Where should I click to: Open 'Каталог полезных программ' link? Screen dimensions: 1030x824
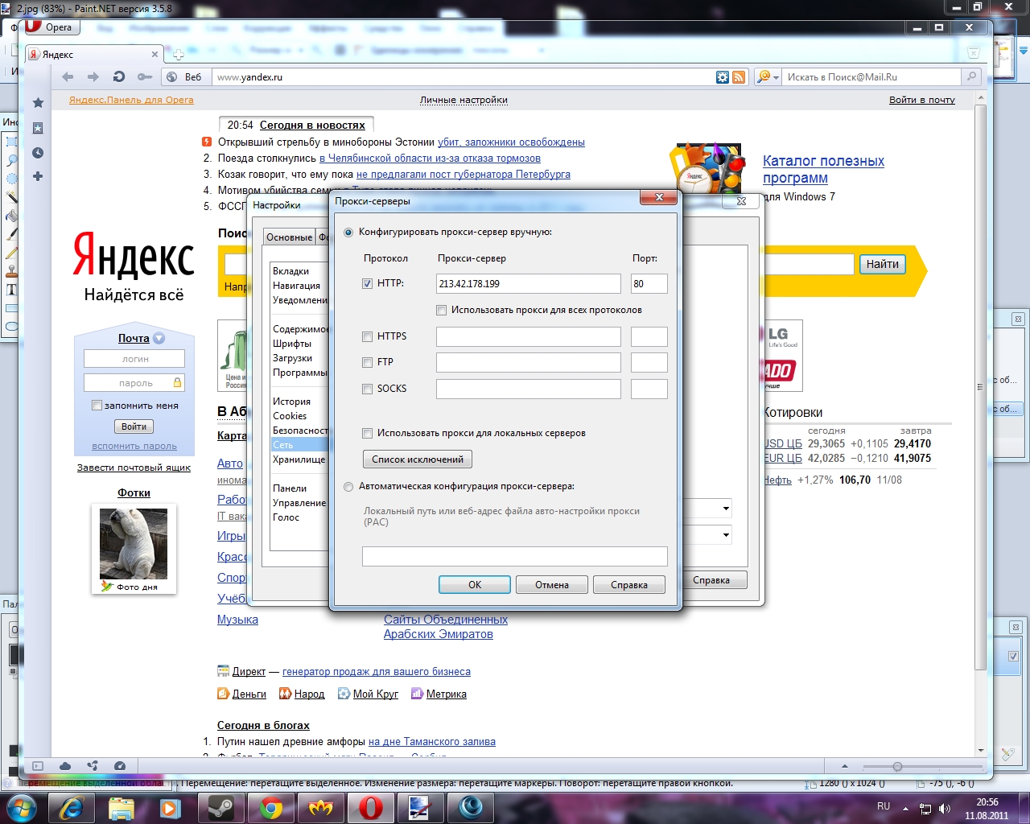pos(823,169)
